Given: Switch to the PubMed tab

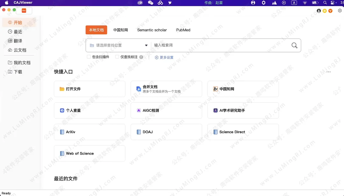Looking at the screenshot, I should (x=183, y=30).
